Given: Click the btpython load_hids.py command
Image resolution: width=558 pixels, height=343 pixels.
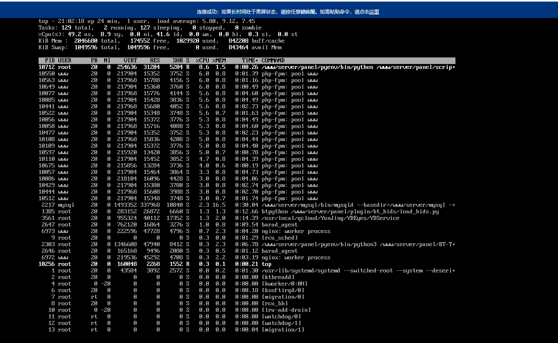Looking at the screenshot, I should coord(350,211).
